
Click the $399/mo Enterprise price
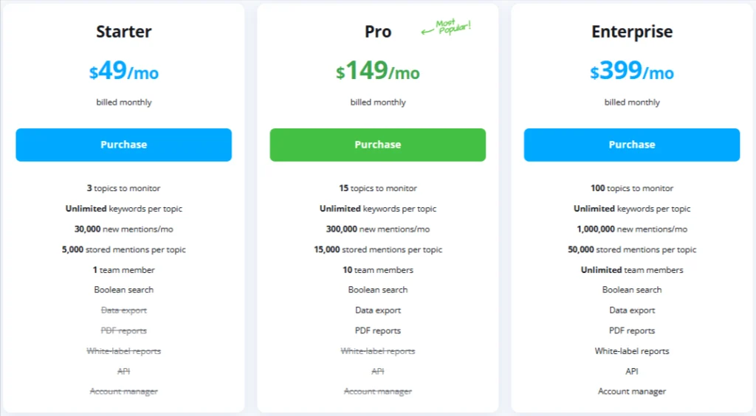pyautogui.click(x=631, y=71)
